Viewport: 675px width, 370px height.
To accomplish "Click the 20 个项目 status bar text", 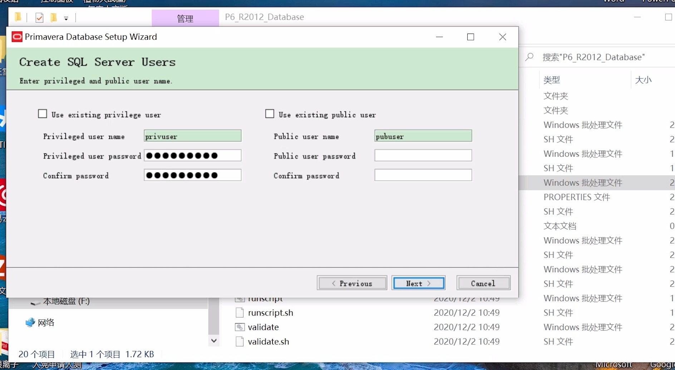I will tap(36, 354).
